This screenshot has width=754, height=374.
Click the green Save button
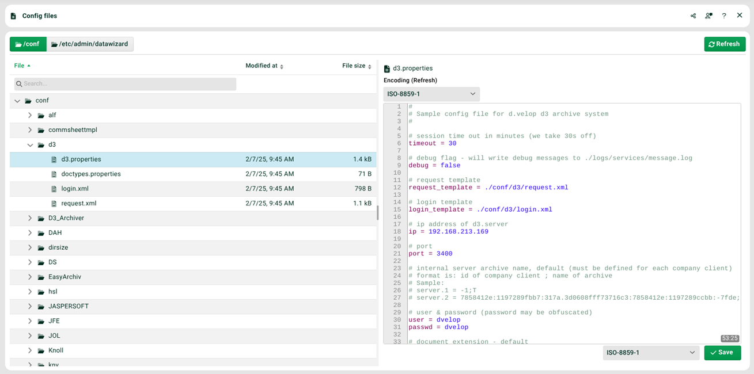(x=722, y=353)
